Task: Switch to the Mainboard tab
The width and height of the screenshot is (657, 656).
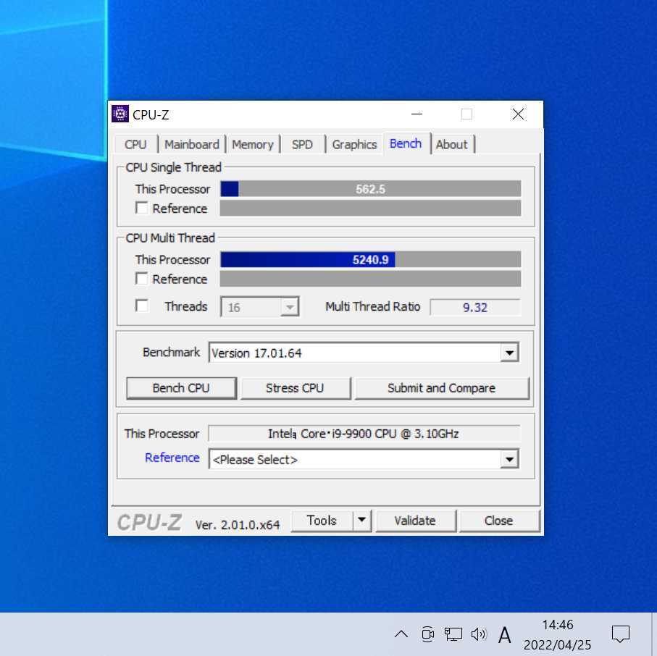Action: click(192, 145)
